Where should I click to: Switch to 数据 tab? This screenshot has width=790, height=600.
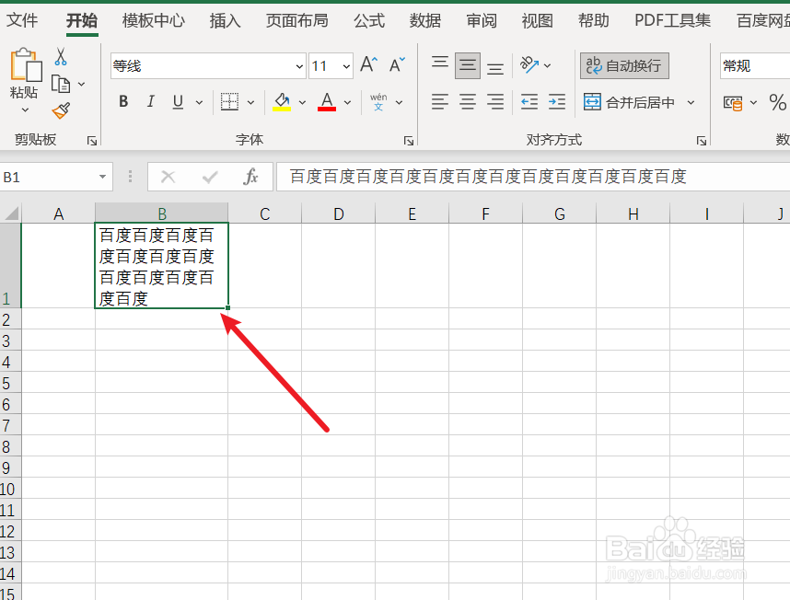tap(425, 20)
